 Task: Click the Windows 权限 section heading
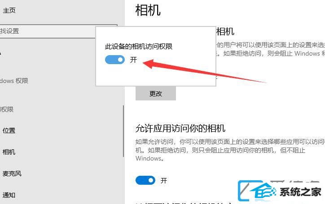[14, 81]
